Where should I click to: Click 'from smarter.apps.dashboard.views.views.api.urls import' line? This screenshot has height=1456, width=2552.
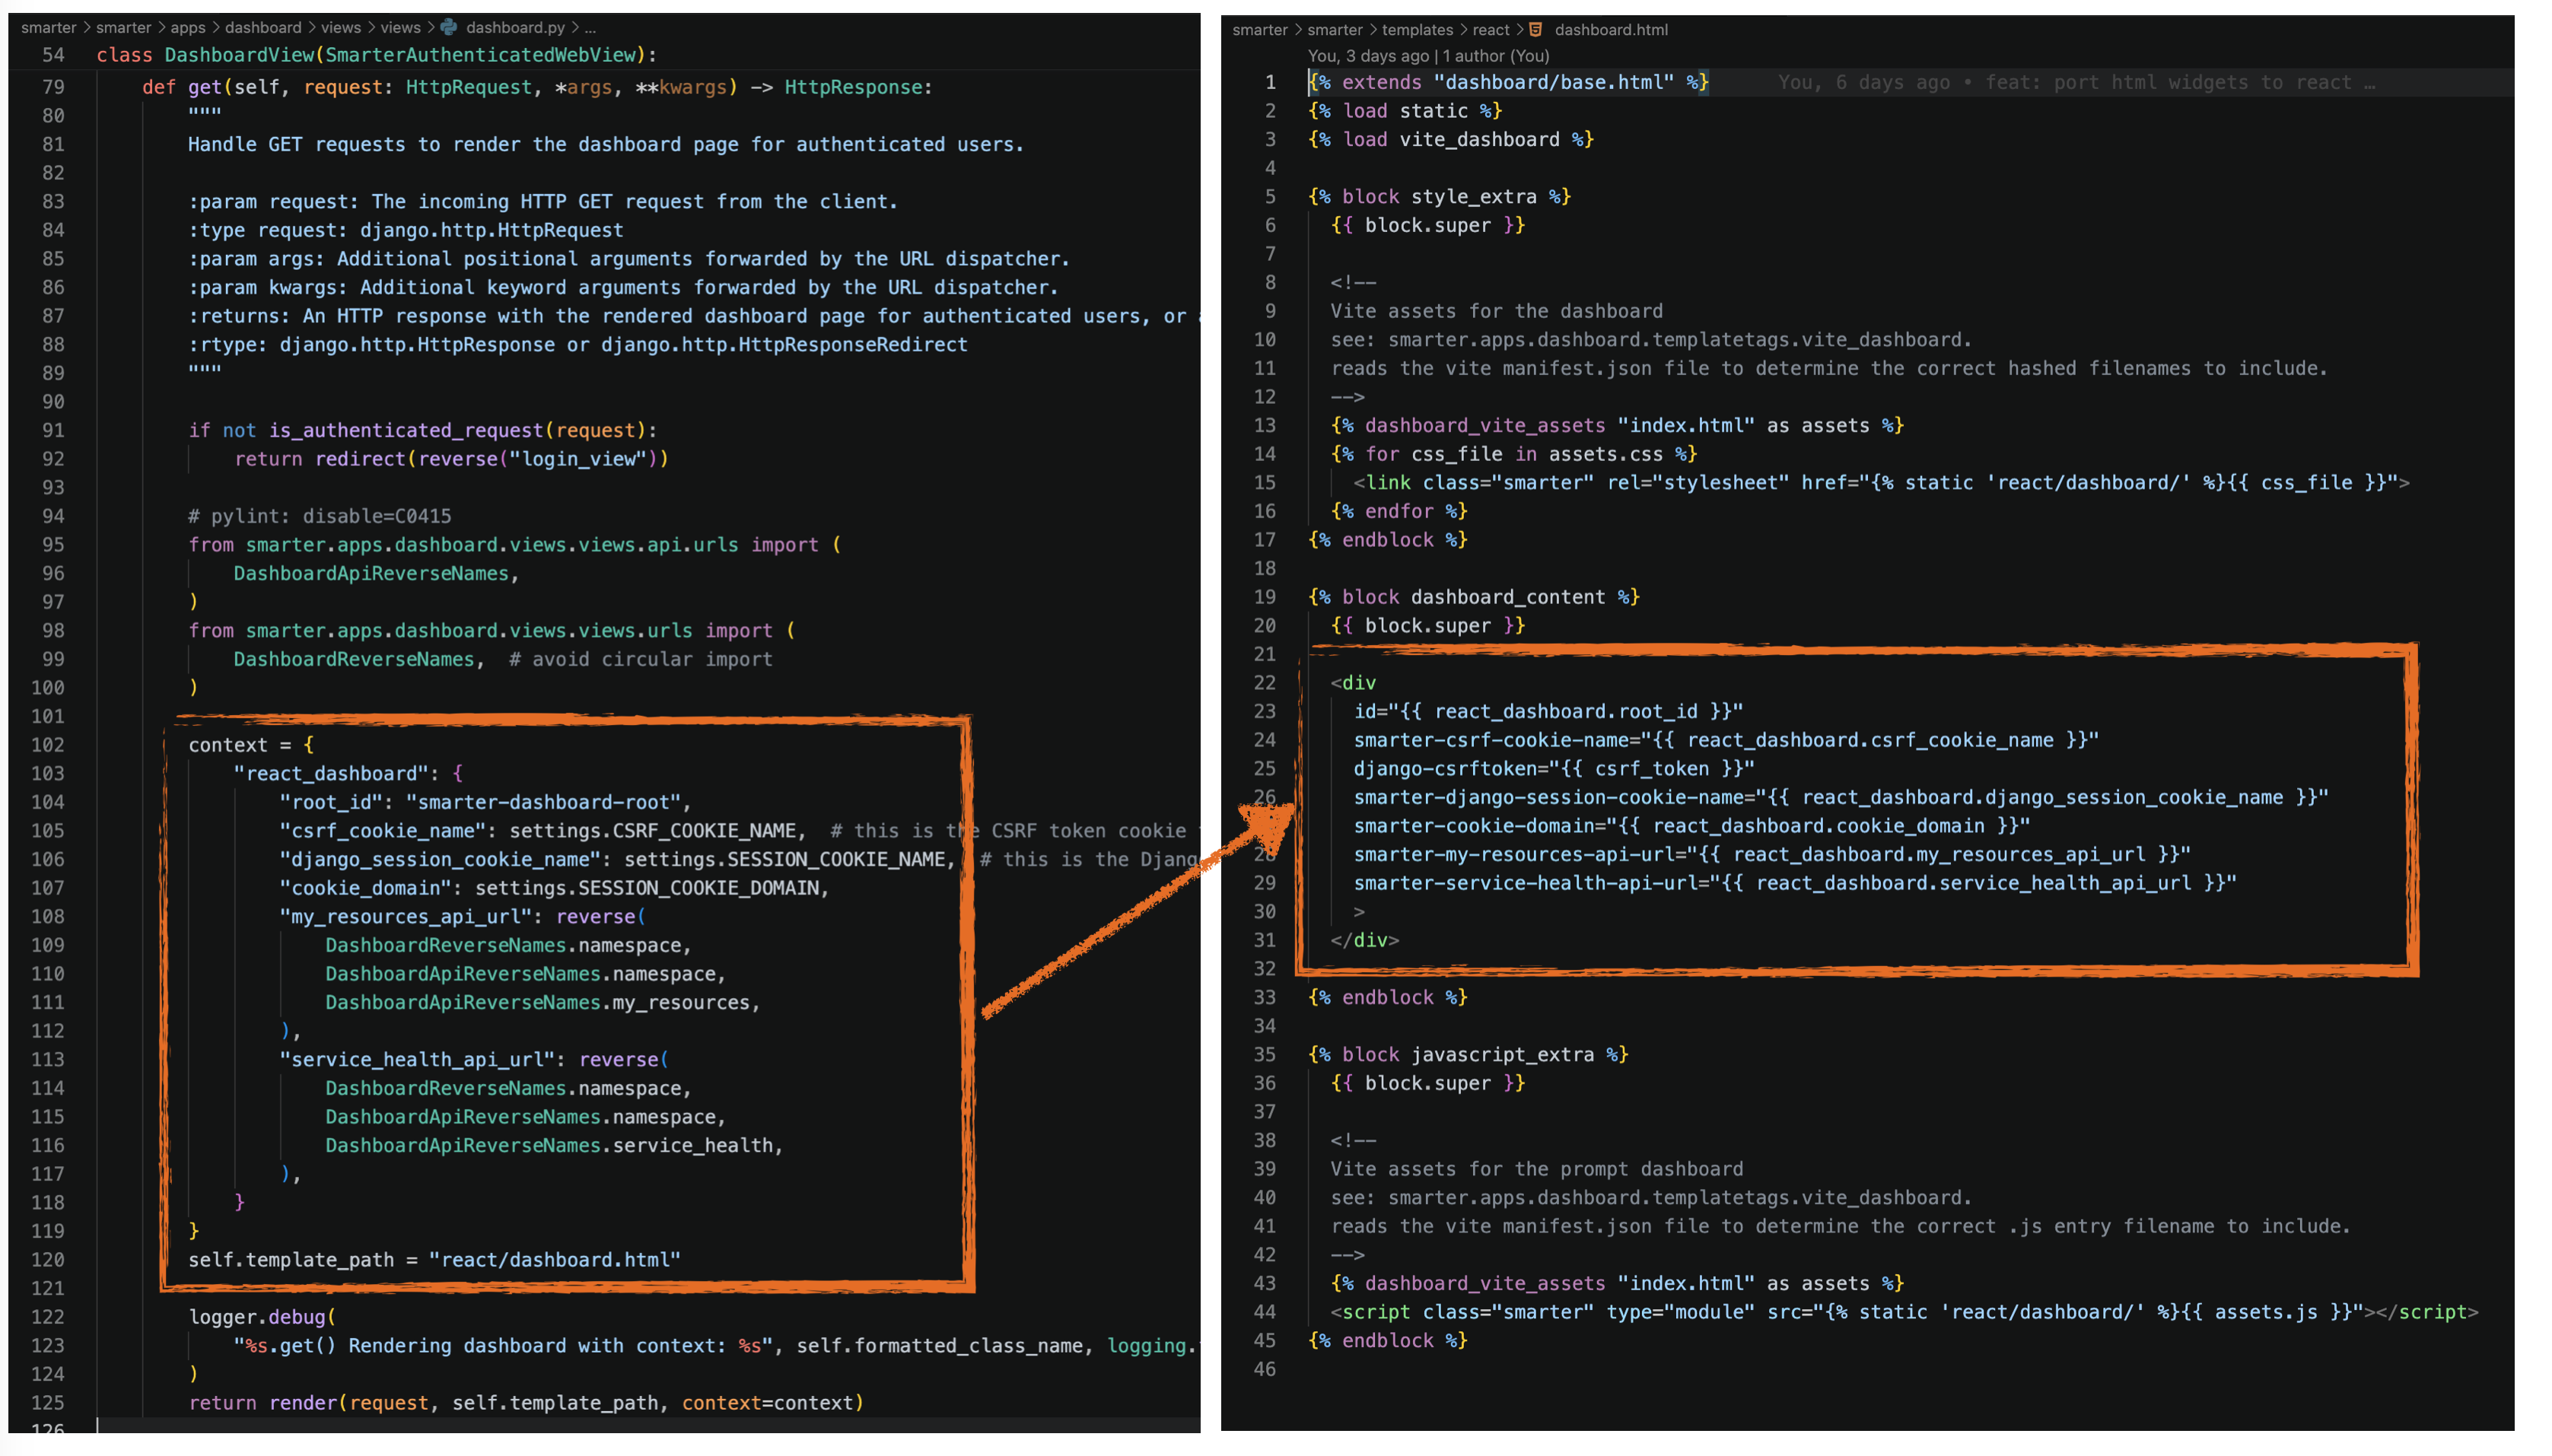click(515, 545)
